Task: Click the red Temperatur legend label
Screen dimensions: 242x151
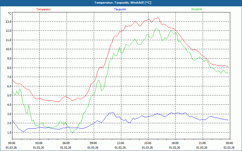Action: [x=44, y=9]
